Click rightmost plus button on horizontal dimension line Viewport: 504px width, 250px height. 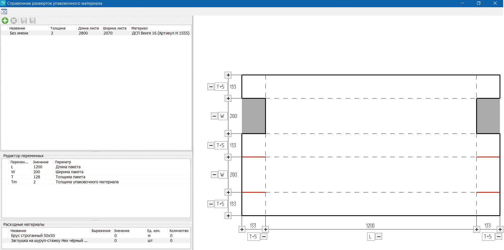[500, 229]
